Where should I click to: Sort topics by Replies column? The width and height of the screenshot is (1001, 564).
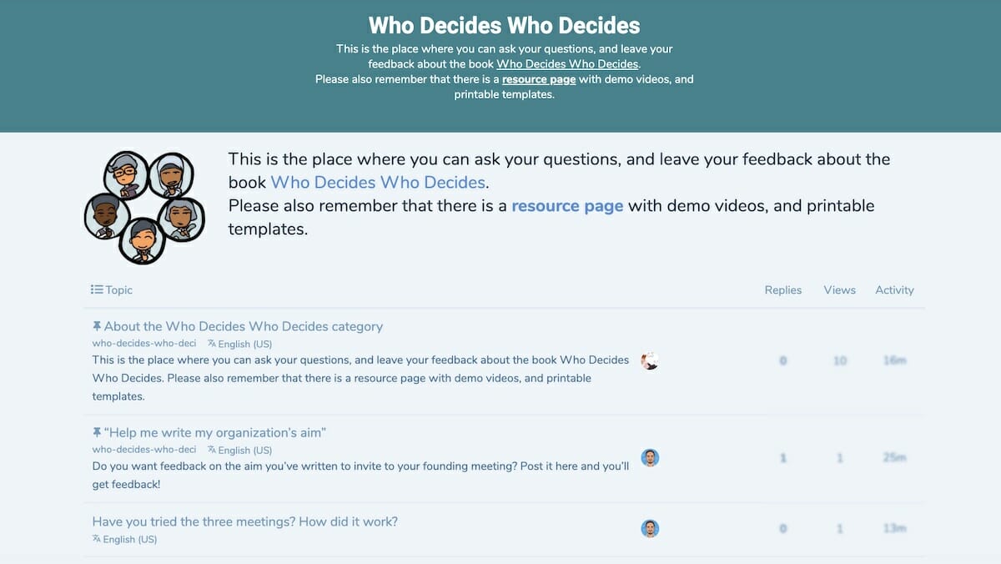[783, 290]
